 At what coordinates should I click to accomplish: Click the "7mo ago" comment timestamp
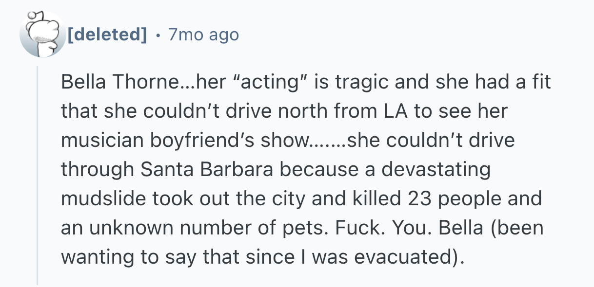(203, 35)
